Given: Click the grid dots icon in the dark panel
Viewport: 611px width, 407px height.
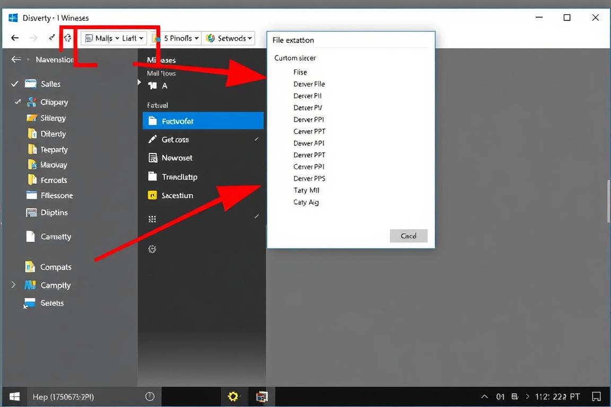Looking at the screenshot, I should point(152,219).
